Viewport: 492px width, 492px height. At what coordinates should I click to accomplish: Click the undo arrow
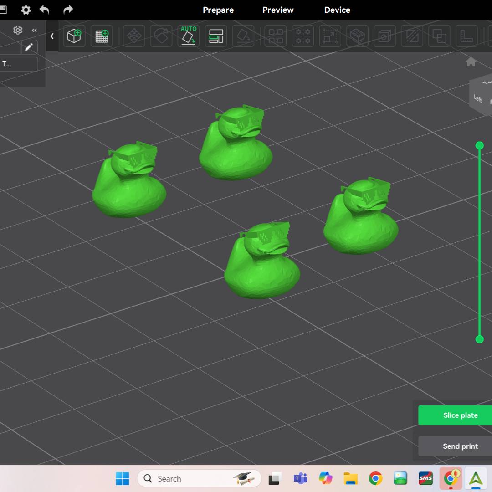pos(44,10)
